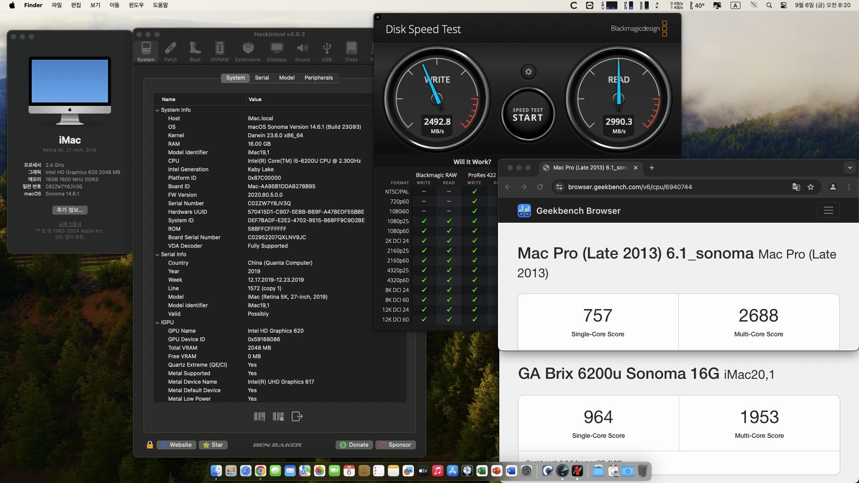The width and height of the screenshot is (859, 483).
Task: Click Chrome back arrow
Action: point(508,187)
